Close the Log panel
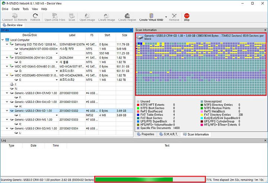Image resolution: width=268 pixels, height=183 pixels. click(x=265, y=141)
